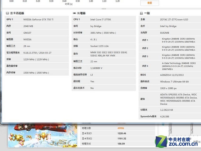Select the driver version '9.18.13.3750 / 2014-03-27'

pyautogui.click(x=37, y=53)
